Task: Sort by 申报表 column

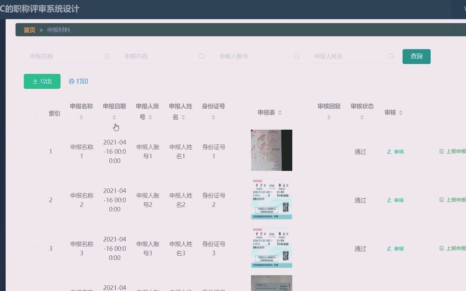Action: 280,113
